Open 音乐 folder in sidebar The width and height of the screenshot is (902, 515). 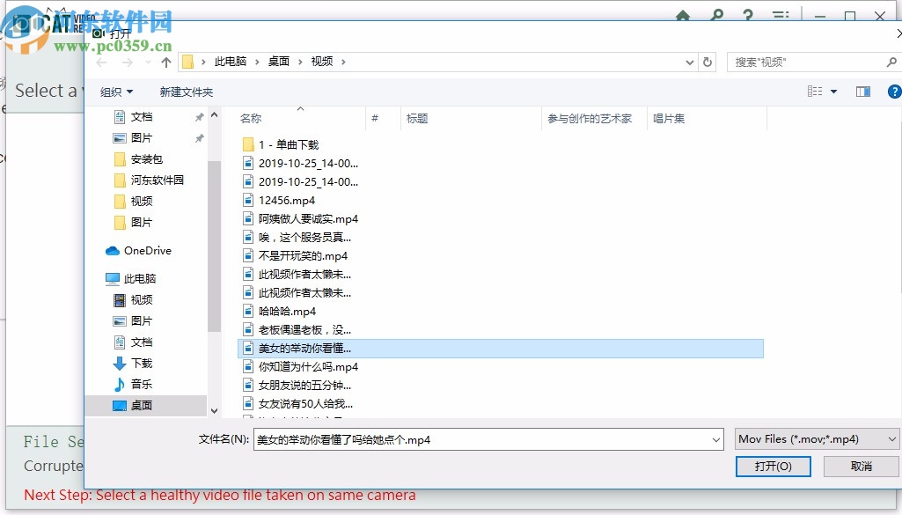[133, 385]
